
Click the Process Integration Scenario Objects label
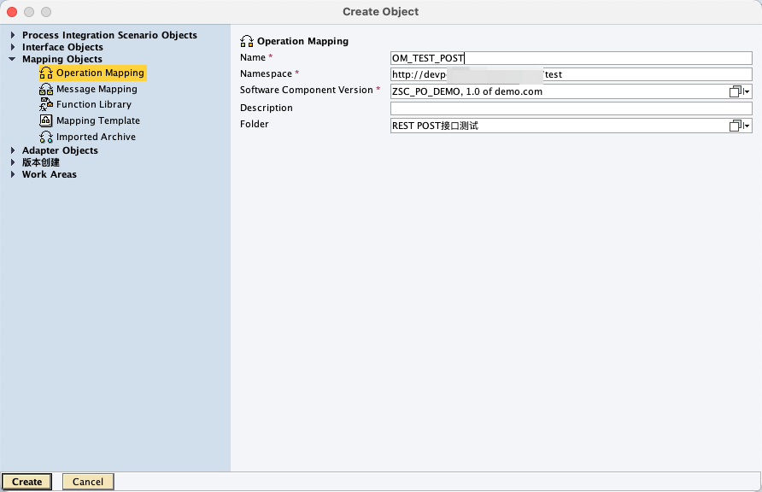point(109,35)
